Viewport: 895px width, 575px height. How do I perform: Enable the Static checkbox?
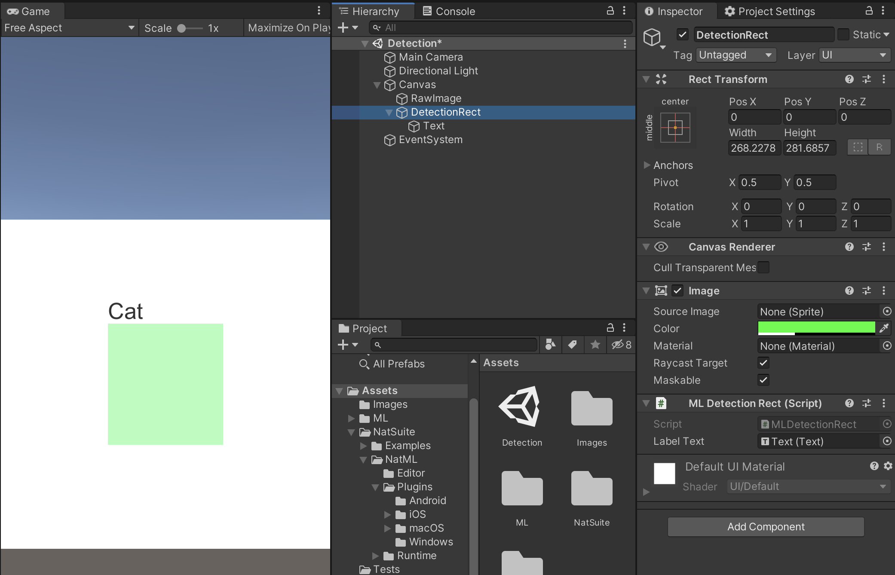click(x=843, y=35)
